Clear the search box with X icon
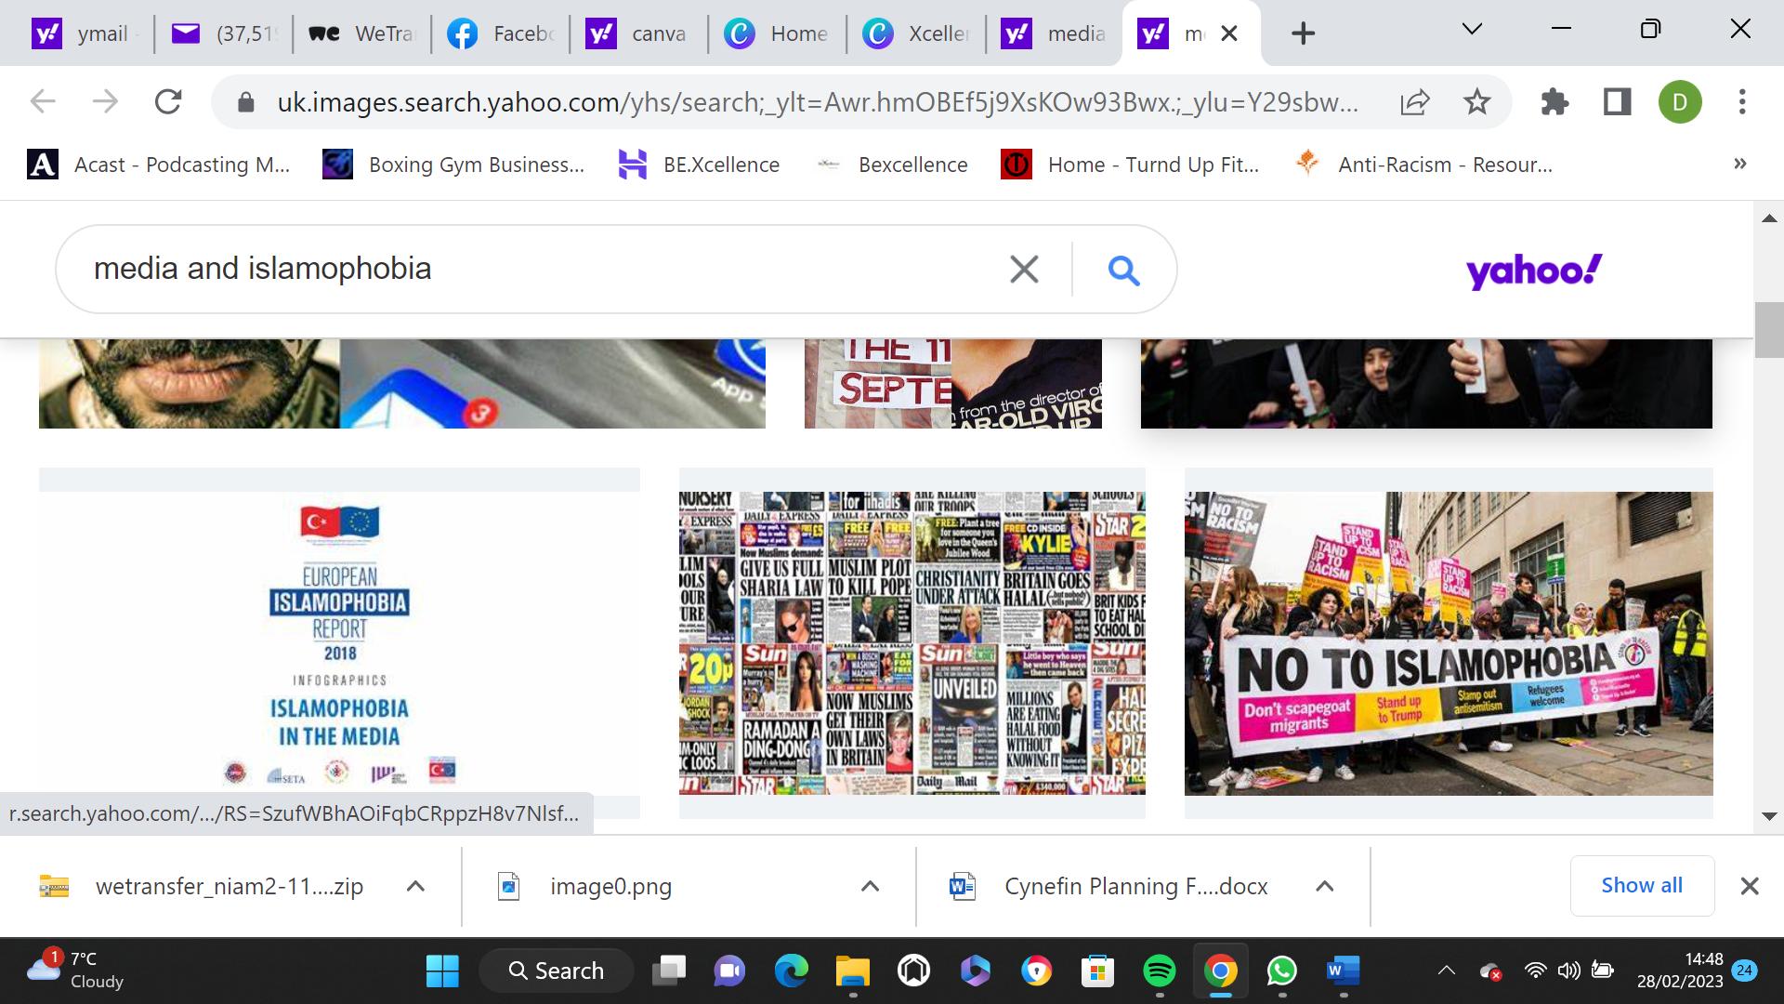This screenshot has height=1004, width=1784. pos(1023,270)
